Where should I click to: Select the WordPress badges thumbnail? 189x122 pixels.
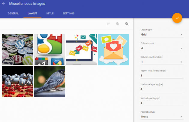coord(18,49)
